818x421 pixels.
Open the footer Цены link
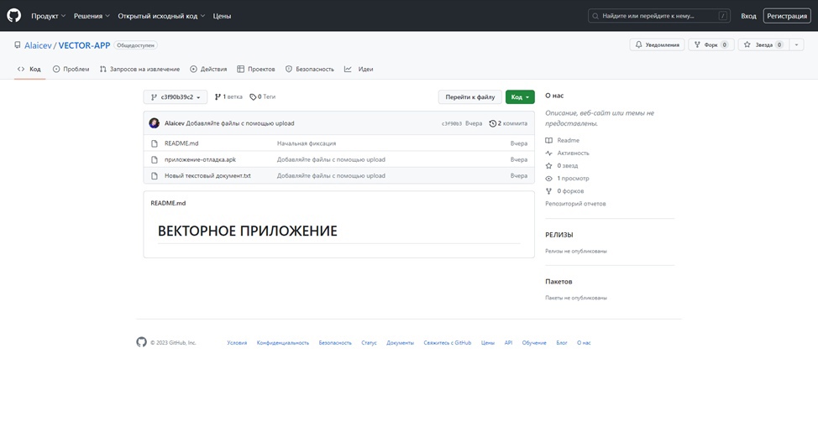[488, 343]
